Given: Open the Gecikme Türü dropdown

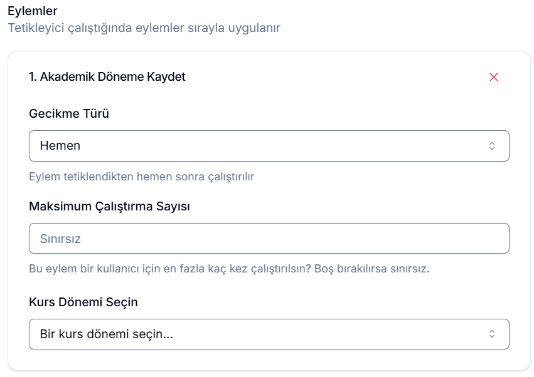Looking at the screenshot, I should point(269,146).
